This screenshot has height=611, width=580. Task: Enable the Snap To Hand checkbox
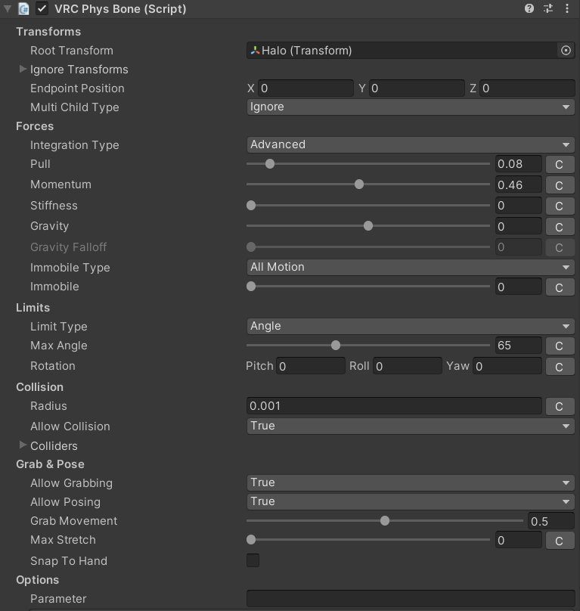pos(253,560)
